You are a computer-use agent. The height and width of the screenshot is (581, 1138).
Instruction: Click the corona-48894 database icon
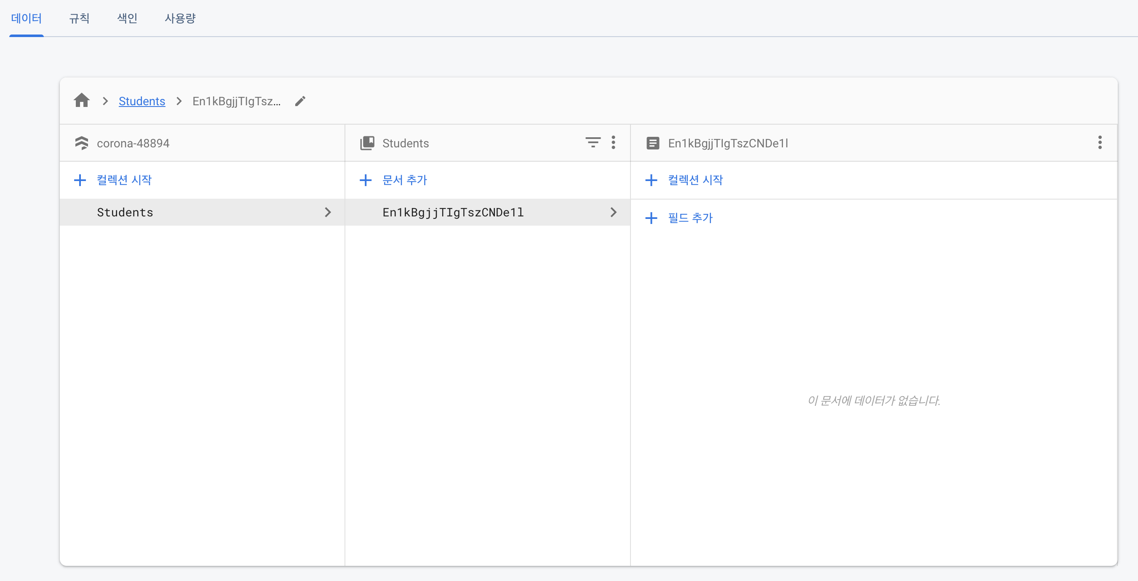(82, 143)
